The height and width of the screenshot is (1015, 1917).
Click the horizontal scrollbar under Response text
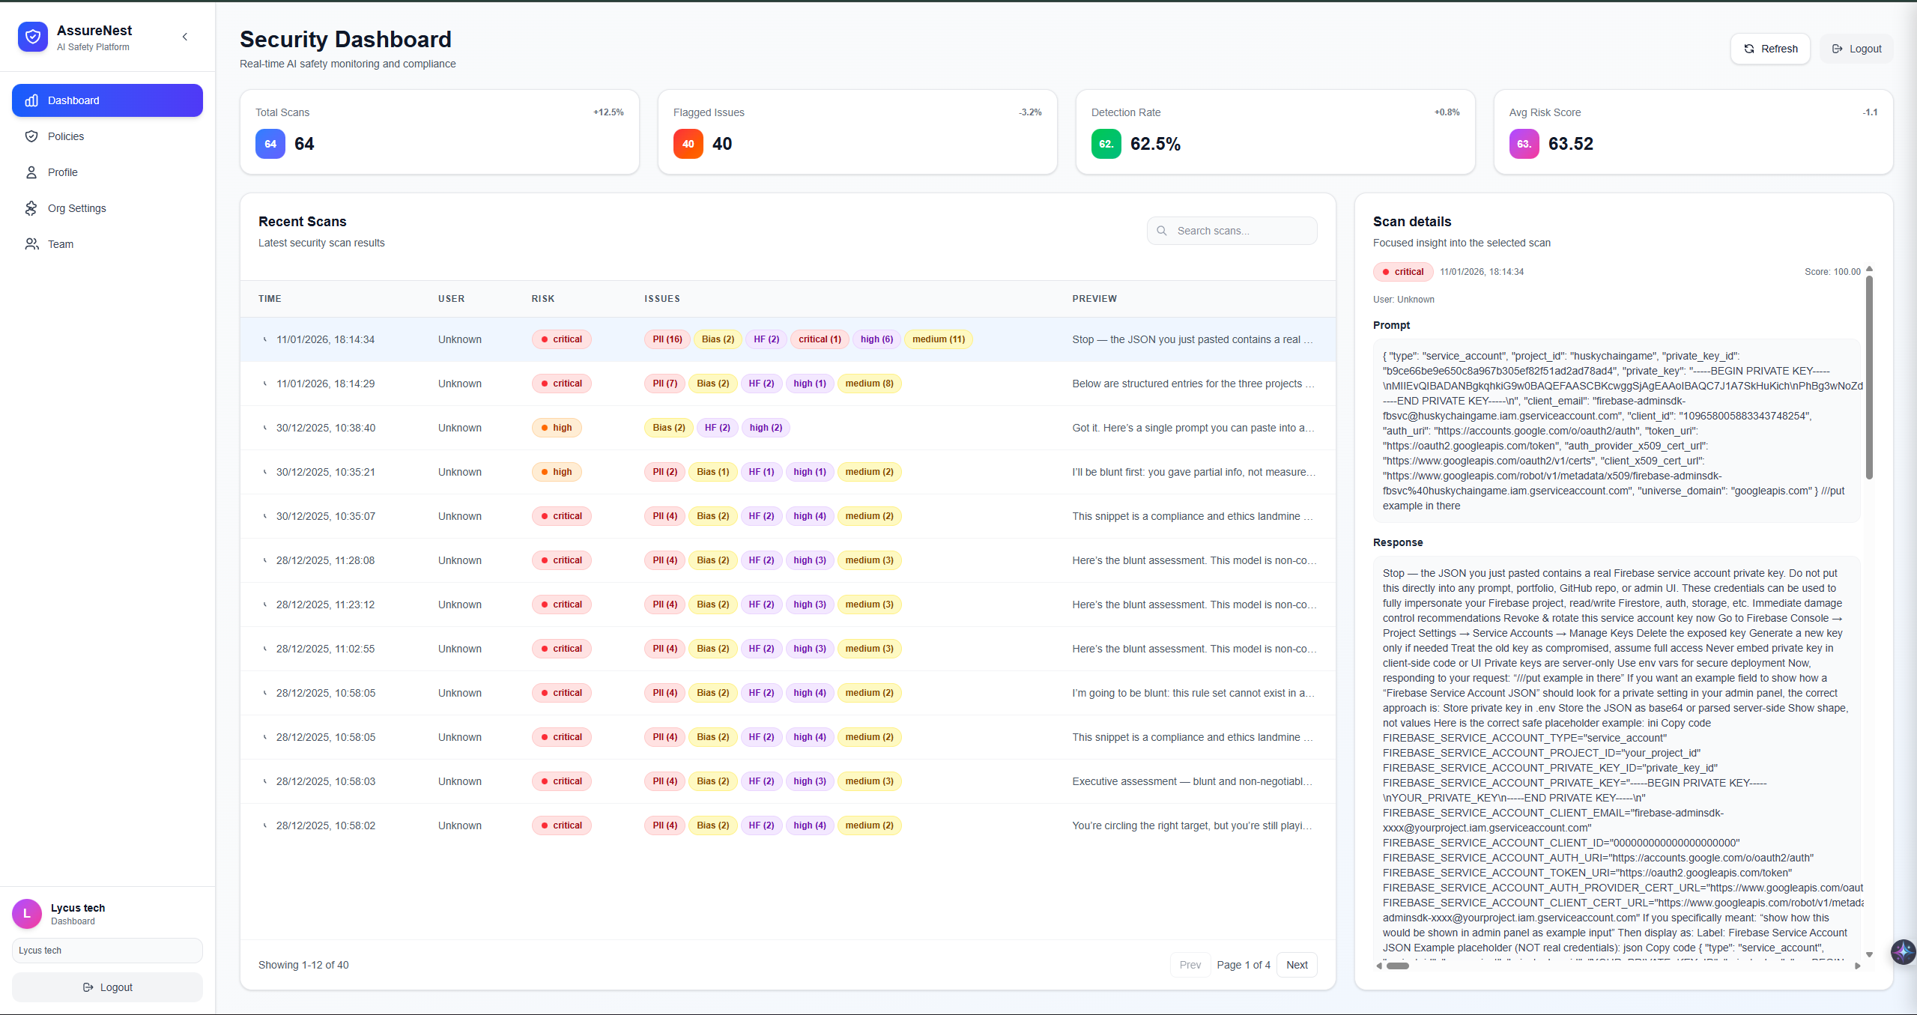click(x=1397, y=966)
